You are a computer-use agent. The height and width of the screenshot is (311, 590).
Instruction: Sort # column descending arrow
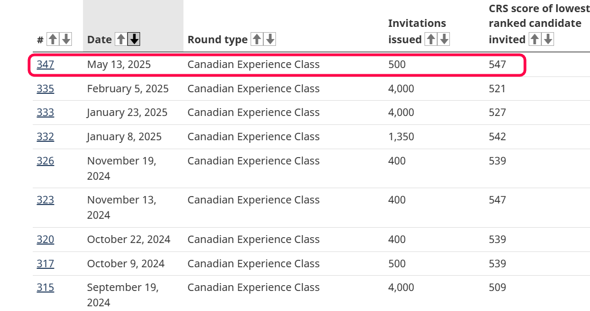click(x=66, y=39)
